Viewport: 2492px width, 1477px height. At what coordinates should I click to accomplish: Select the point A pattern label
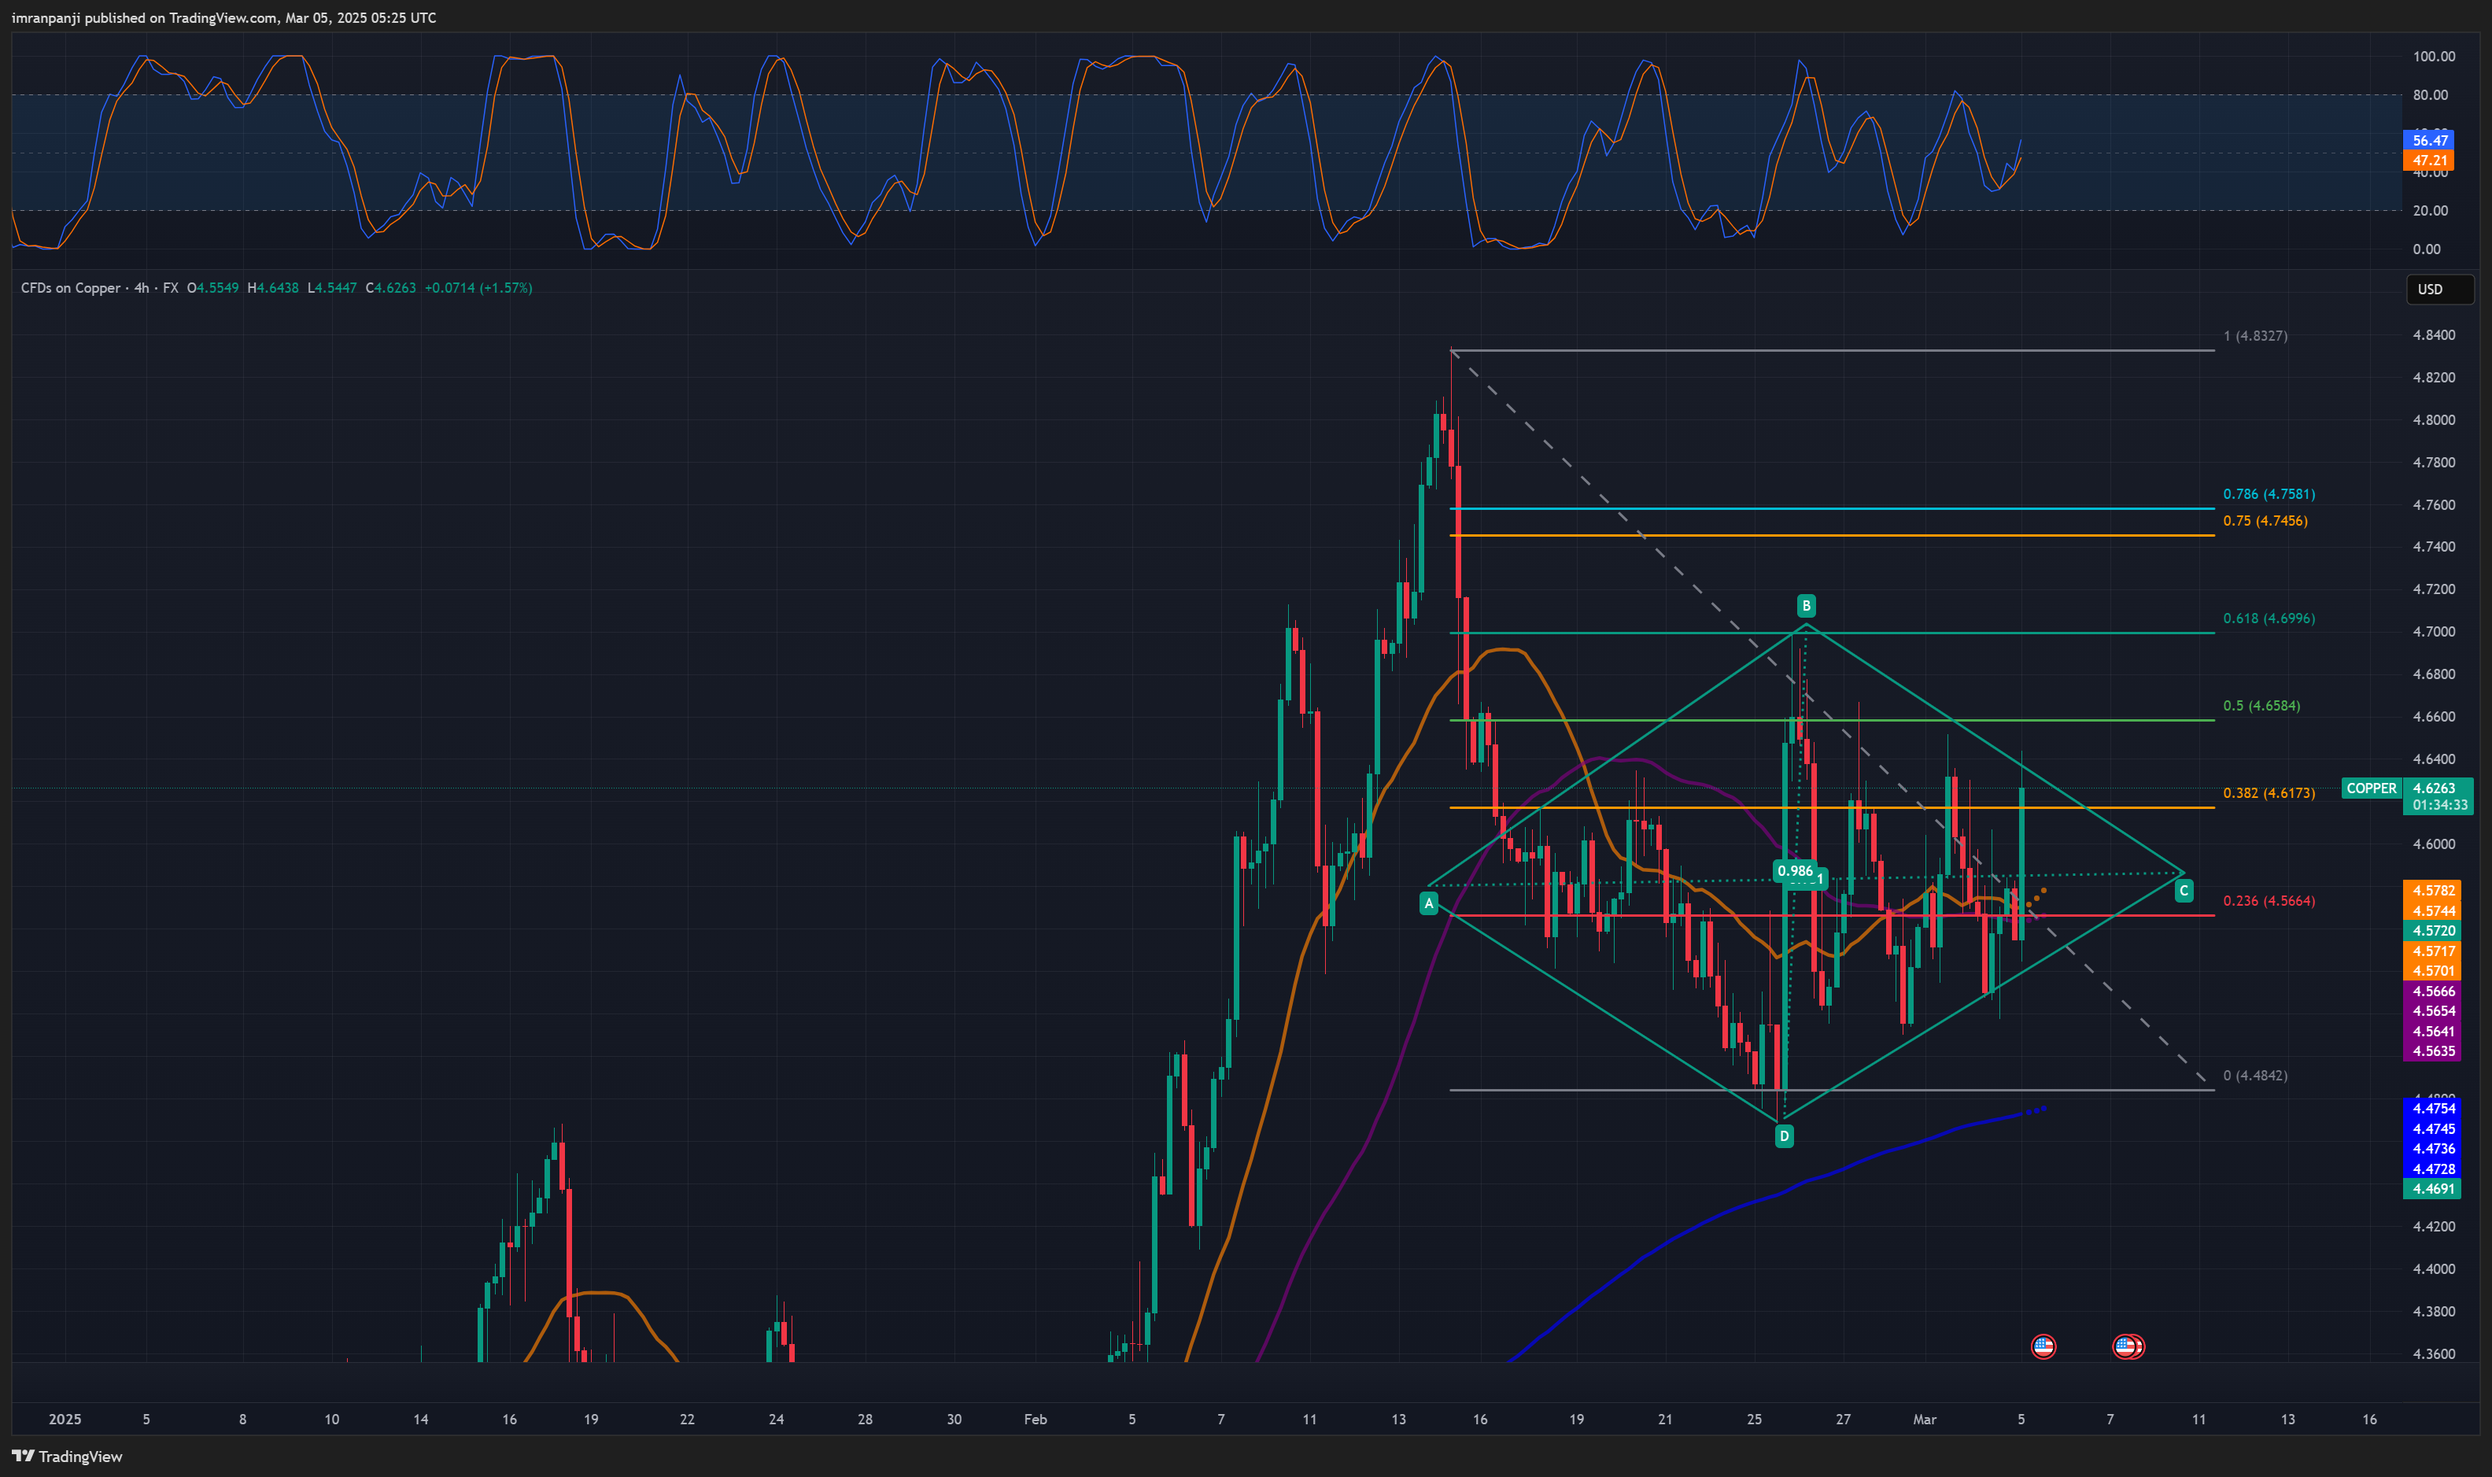point(1429,903)
